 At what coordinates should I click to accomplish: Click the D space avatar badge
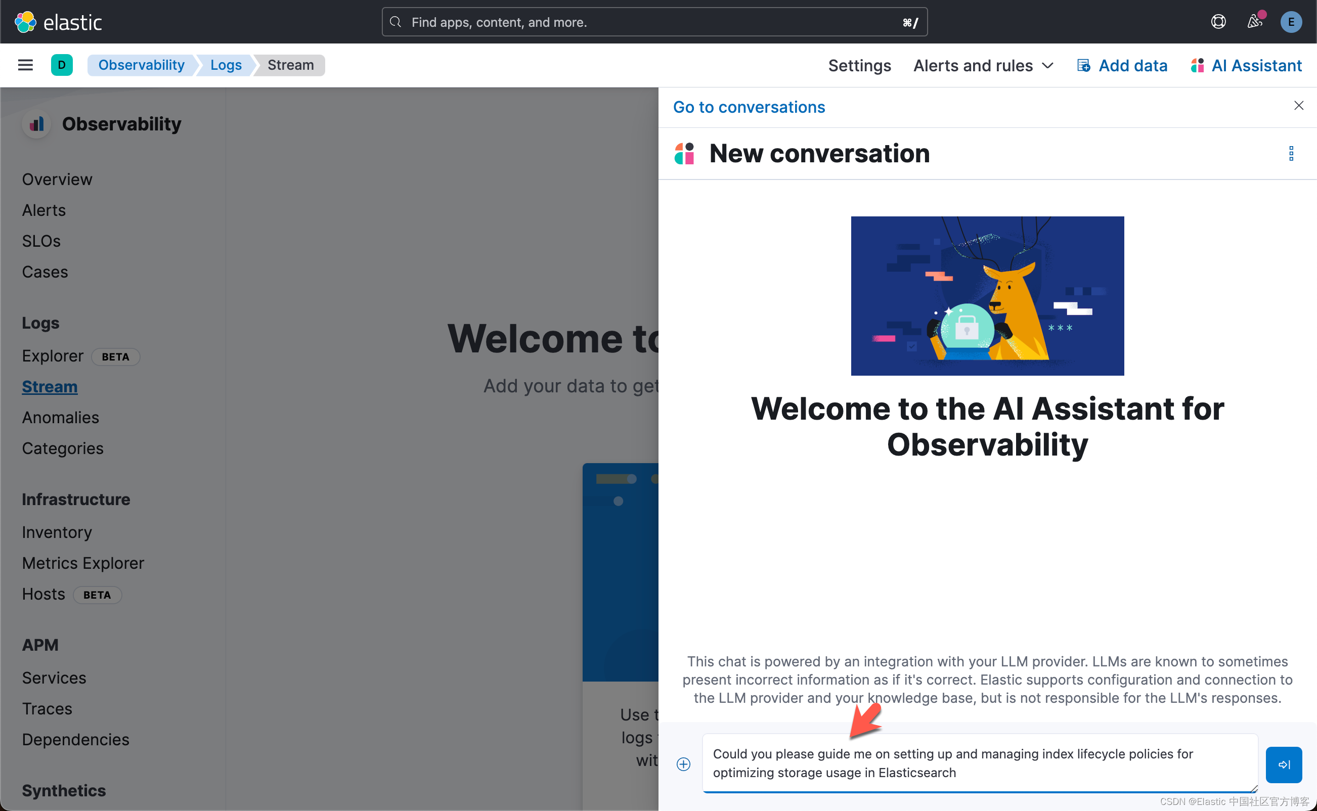(x=62, y=65)
